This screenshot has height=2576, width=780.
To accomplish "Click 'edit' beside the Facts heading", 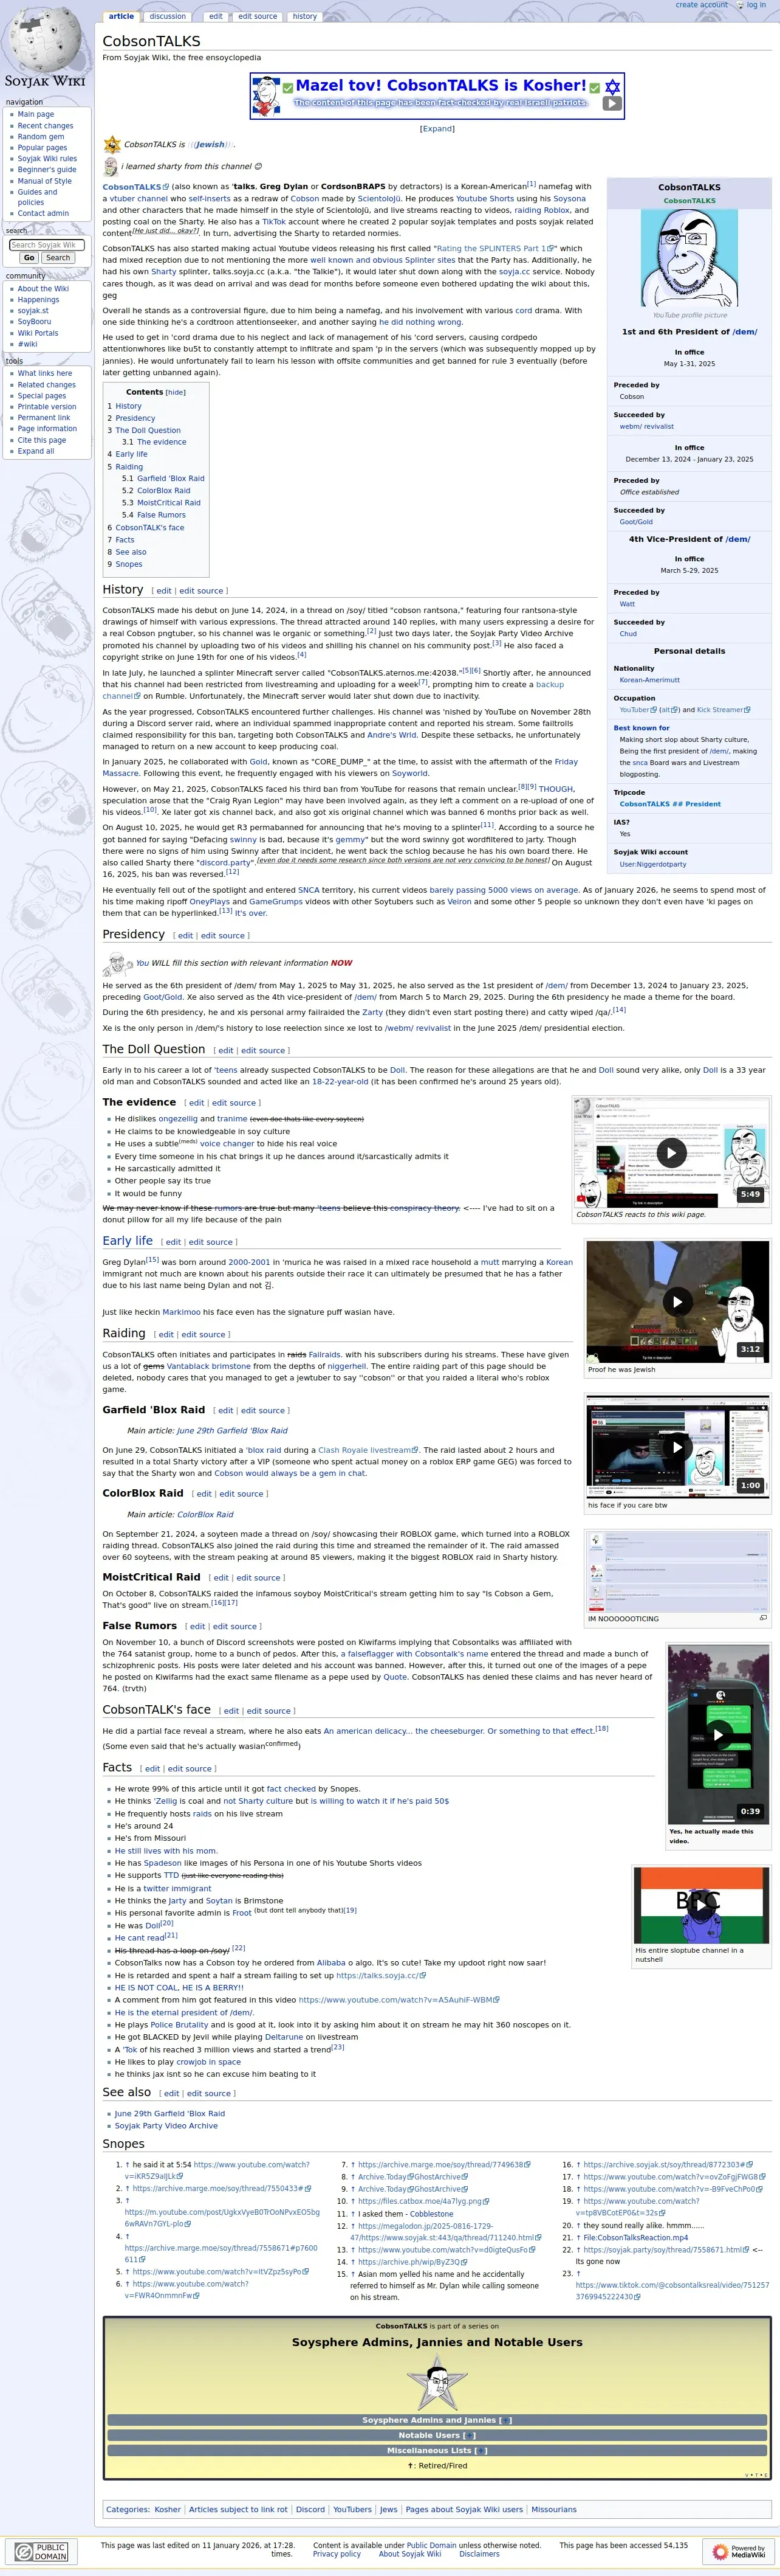I will click(x=153, y=1769).
